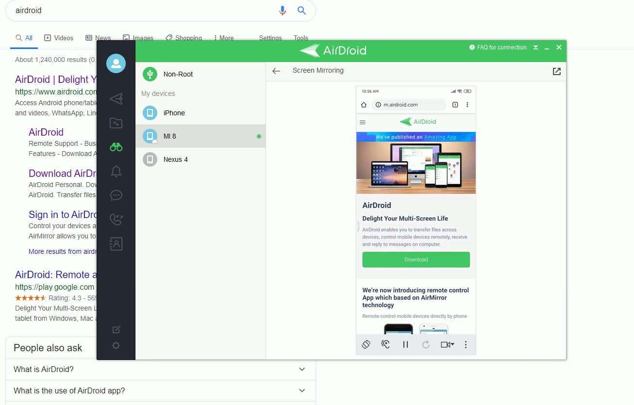Screen dimensions: 634x405
Task: Open the AirDroid sub-link in the Google results
Action: (46, 132)
